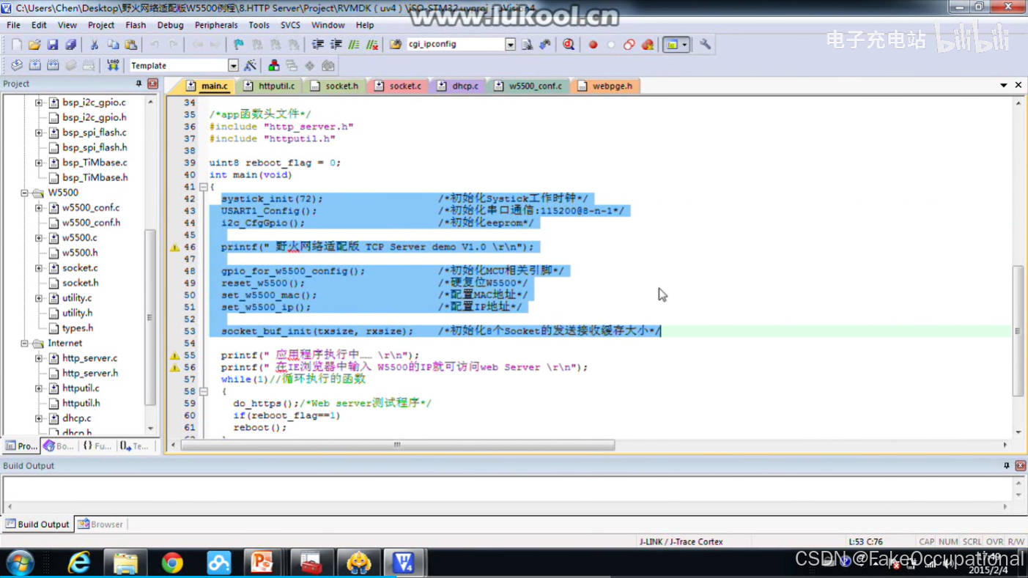1028x578 pixels.
Task: Click the Windows Start button
Action: coord(21,563)
